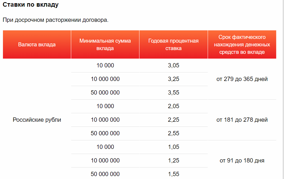Click the 'Минимальная сумма вклада' header

click(105, 44)
